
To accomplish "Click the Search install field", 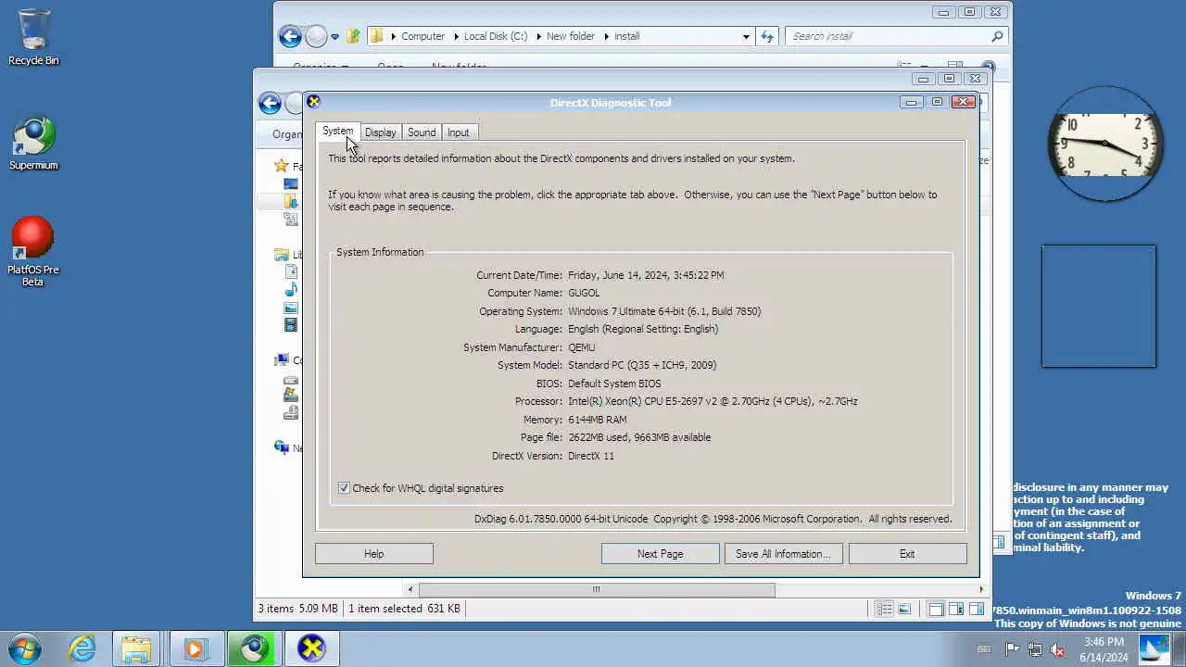I will 888,36.
